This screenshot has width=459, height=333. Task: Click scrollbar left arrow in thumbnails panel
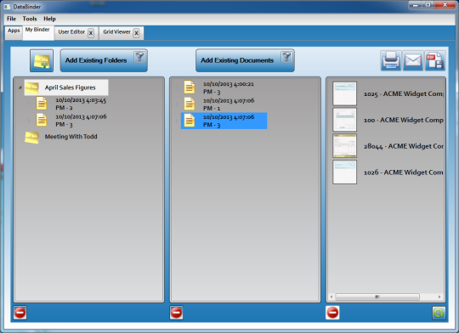pos(331,296)
